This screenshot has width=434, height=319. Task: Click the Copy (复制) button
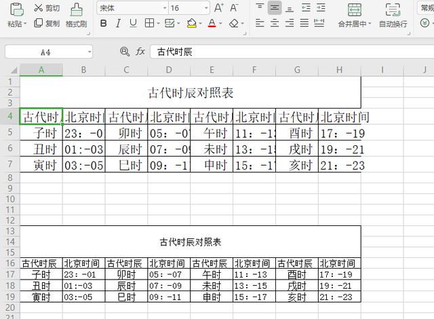pos(47,23)
